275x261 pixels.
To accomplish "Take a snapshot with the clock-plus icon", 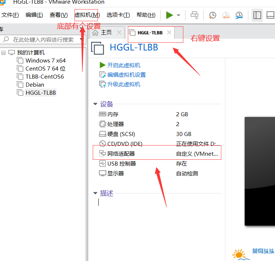I will (x=213, y=15).
